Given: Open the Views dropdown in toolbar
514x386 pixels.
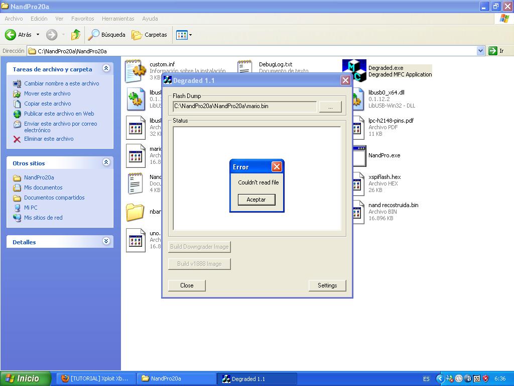Looking at the screenshot, I should [x=184, y=35].
